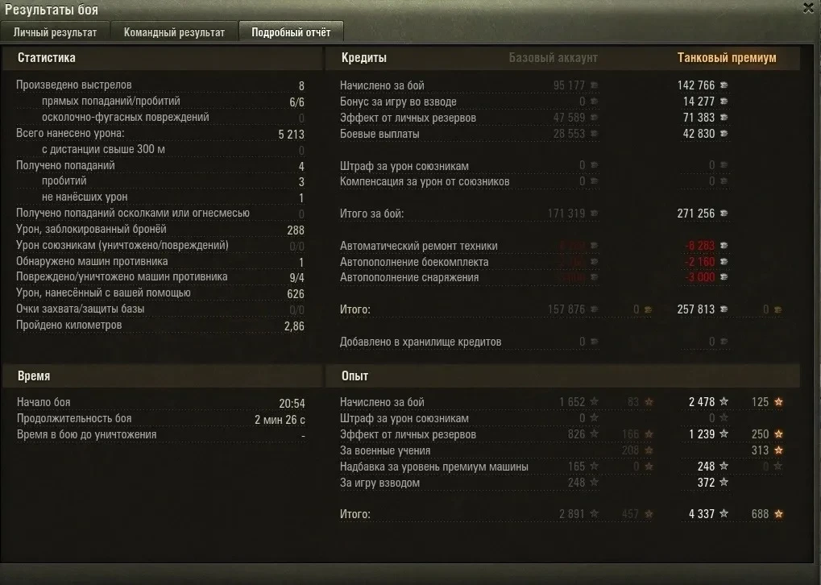Click the Базовый аккаунт column header
The width and height of the screenshot is (821, 585).
(x=554, y=58)
